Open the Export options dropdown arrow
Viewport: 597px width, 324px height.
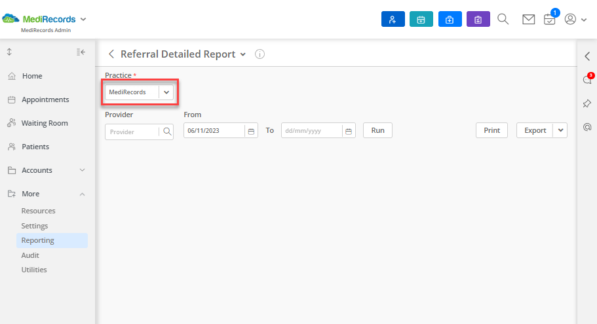pyautogui.click(x=560, y=130)
